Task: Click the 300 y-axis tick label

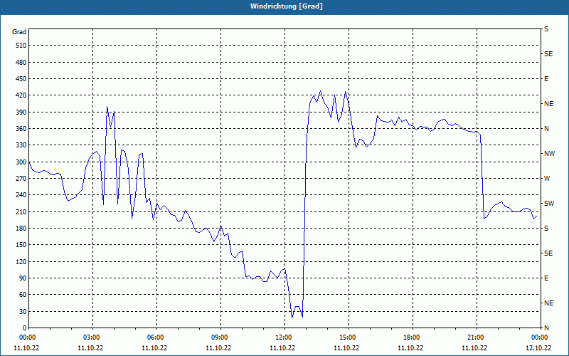Action: [21, 162]
